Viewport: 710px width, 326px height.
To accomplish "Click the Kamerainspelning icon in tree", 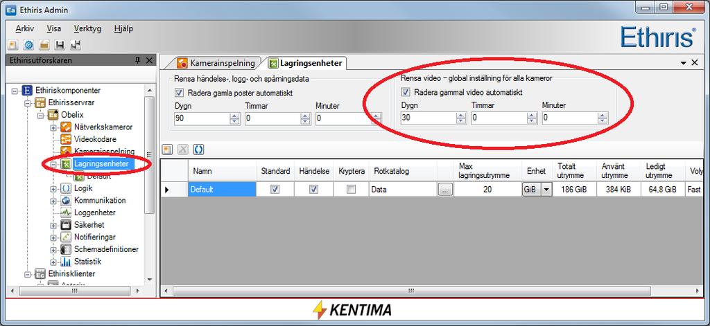I will [66, 151].
